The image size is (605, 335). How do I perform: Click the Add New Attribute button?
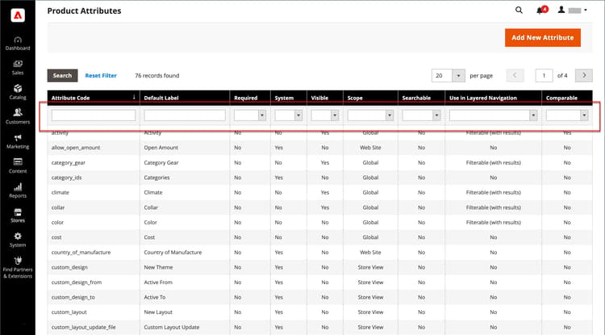[543, 37]
